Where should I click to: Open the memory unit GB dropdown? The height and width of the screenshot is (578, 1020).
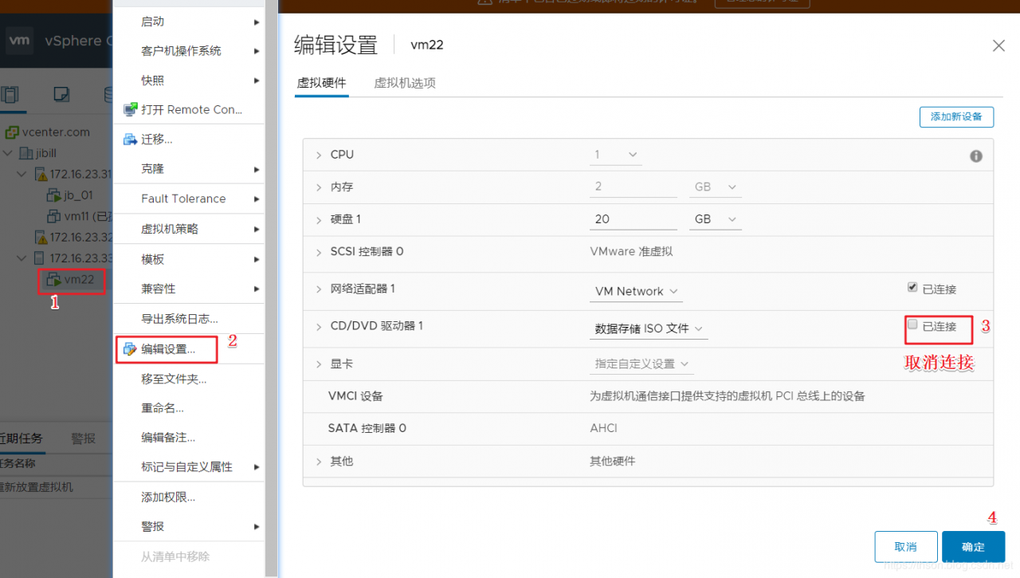point(716,187)
